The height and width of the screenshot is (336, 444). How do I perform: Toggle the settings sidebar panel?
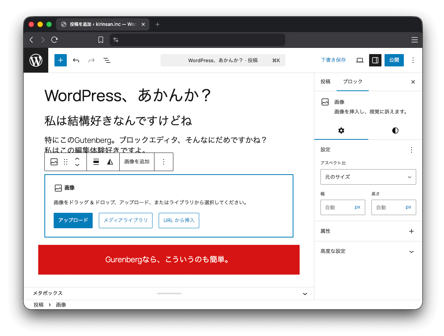(x=375, y=60)
